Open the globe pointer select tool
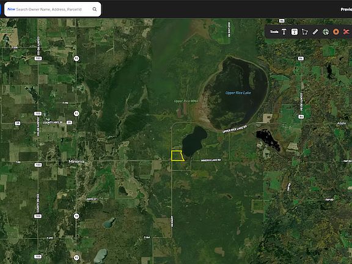 pos(326,32)
